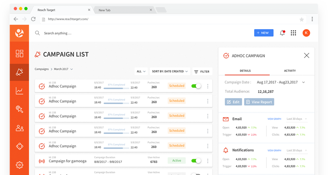
Task: Open the orange K user avatar
Action: coord(306,33)
